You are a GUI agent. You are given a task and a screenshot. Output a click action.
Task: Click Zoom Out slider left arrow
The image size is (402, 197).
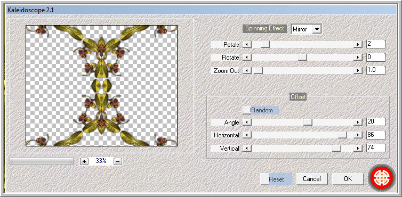click(x=247, y=70)
